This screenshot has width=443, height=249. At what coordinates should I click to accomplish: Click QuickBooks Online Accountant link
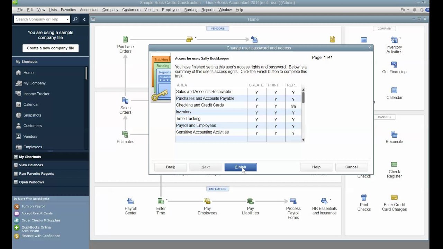point(36,229)
